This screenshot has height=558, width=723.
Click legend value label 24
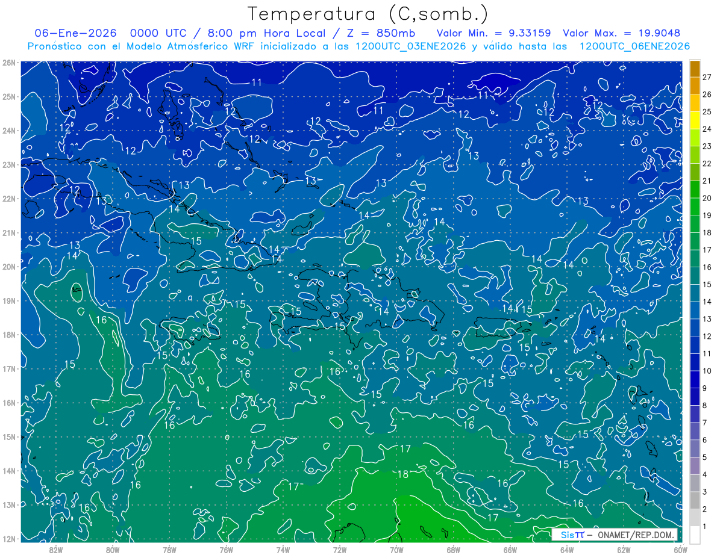707,129
